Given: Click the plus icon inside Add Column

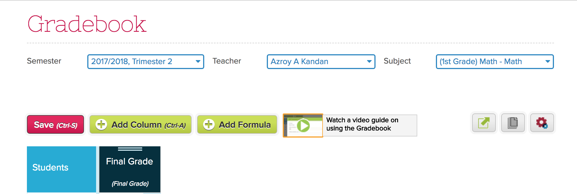Looking at the screenshot, I should point(102,125).
